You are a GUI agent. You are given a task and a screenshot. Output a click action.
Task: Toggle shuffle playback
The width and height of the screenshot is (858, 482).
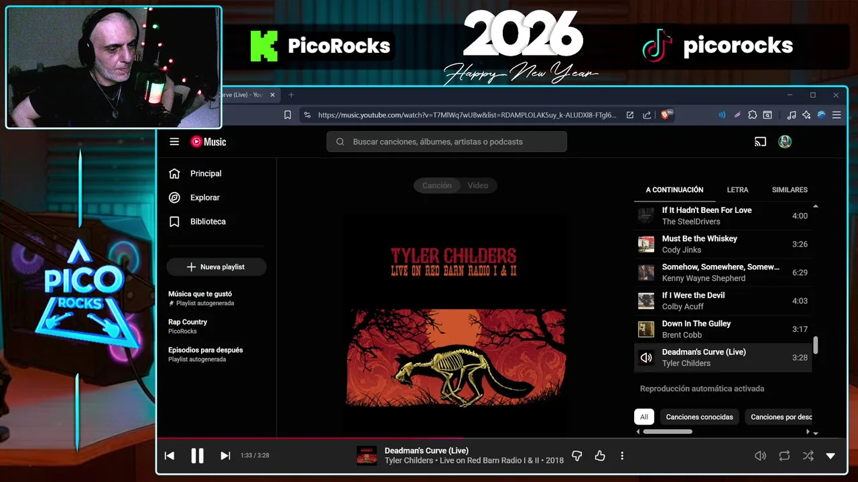click(808, 456)
